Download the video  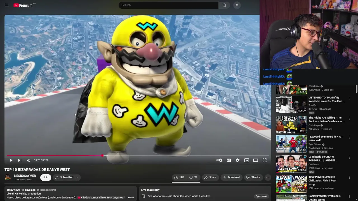231,177
